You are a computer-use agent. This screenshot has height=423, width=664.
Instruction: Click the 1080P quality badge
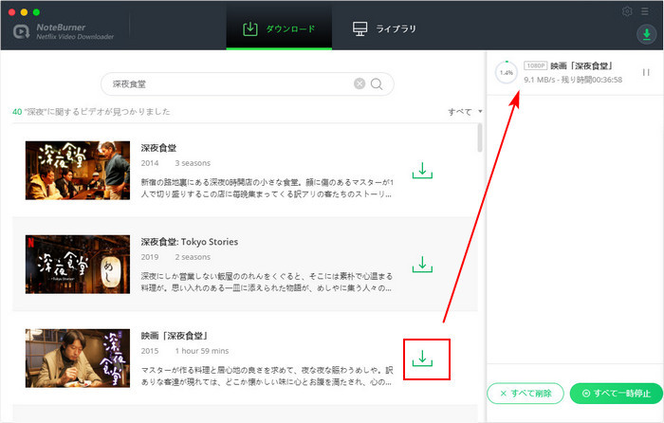point(536,65)
